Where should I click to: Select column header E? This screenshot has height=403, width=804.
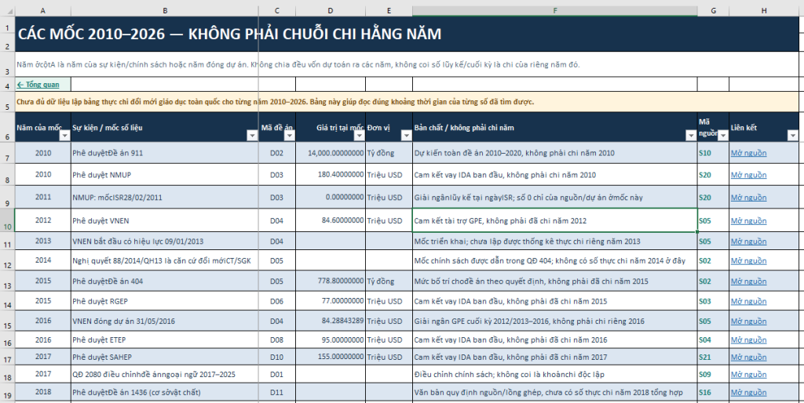pyautogui.click(x=389, y=11)
